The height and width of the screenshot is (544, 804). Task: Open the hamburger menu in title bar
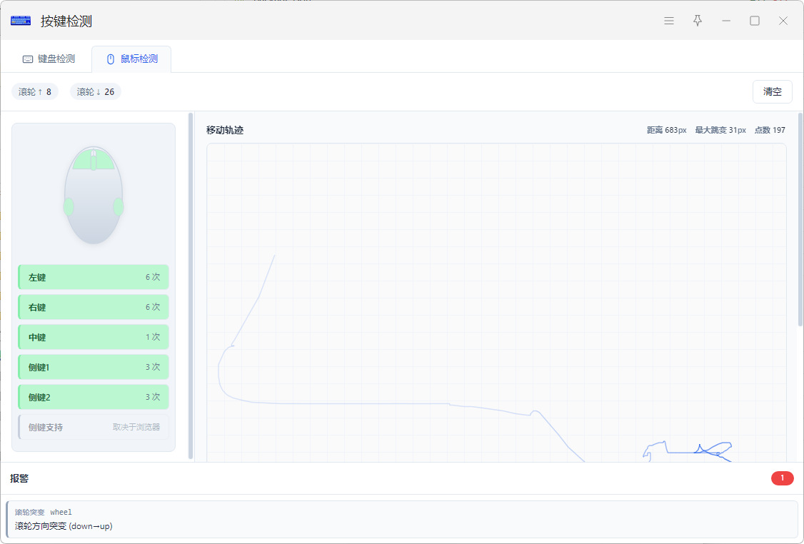(x=668, y=21)
